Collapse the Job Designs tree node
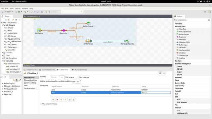The height and width of the screenshot is (119, 212). [x=2, y=25]
